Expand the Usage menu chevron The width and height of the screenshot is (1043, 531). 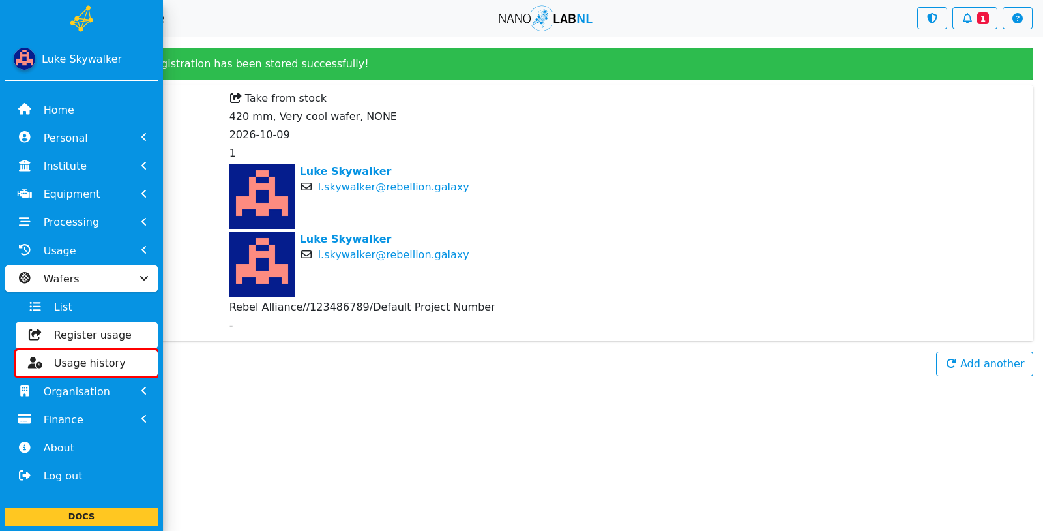pos(144,250)
